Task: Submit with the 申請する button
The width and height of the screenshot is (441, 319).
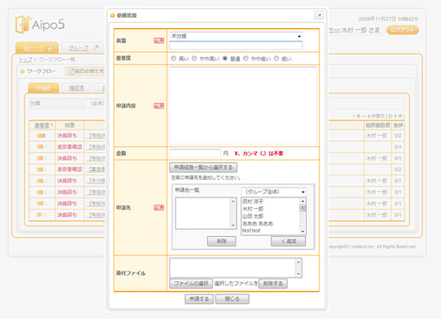Action: click(x=199, y=299)
